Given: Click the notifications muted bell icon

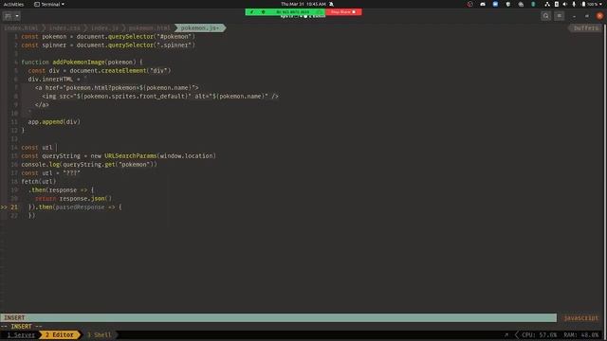Looking at the screenshot, I should pyautogui.click(x=331, y=4).
